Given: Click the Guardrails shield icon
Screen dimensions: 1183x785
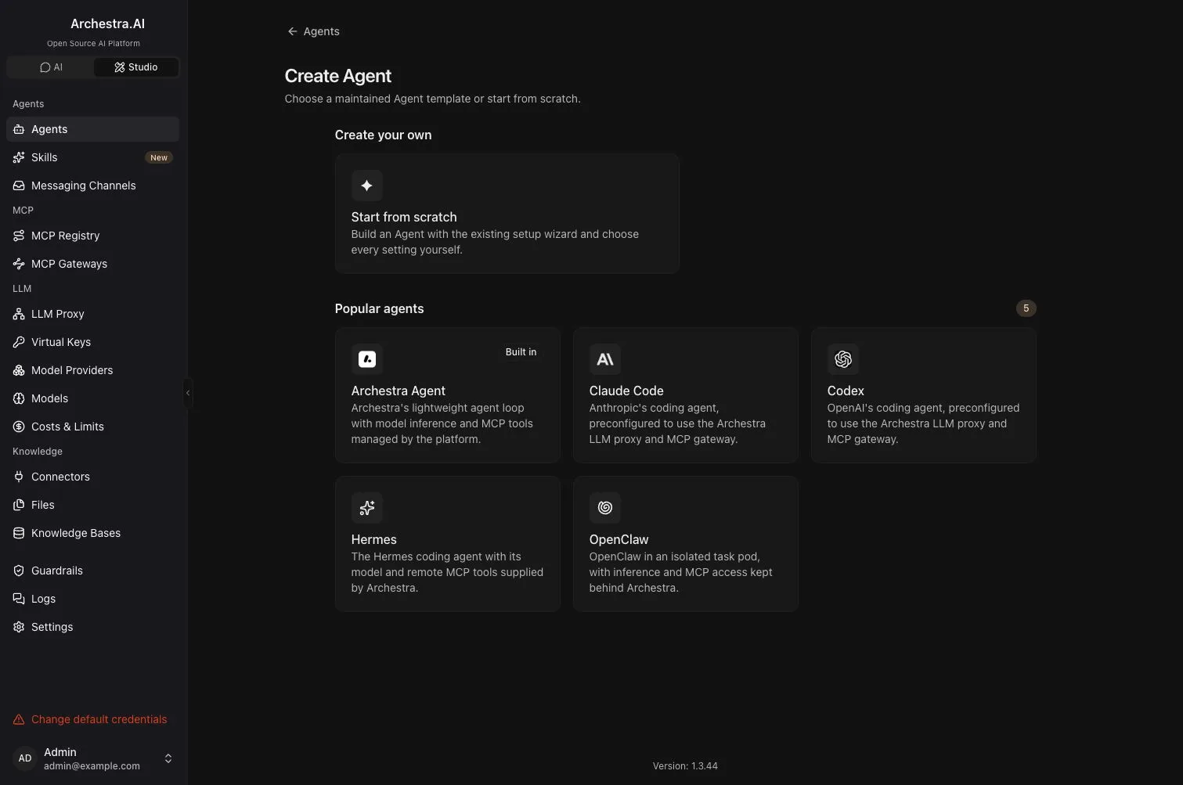Looking at the screenshot, I should (x=19, y=571).
